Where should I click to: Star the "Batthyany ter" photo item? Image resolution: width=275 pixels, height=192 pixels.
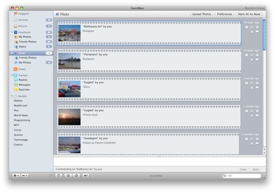coord(252,32)
